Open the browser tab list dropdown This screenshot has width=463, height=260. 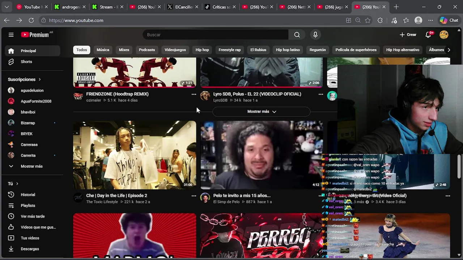click(7, 7)
